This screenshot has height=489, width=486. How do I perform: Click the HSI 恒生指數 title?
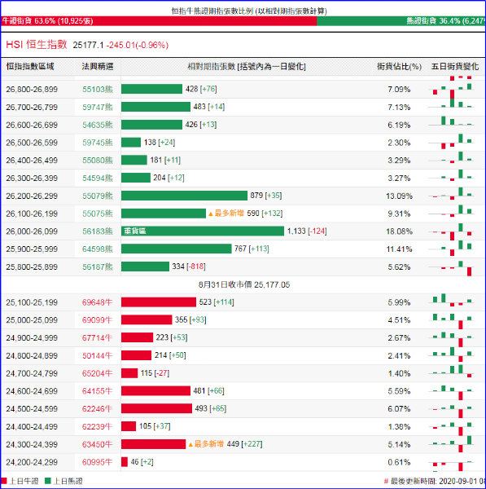37,45
